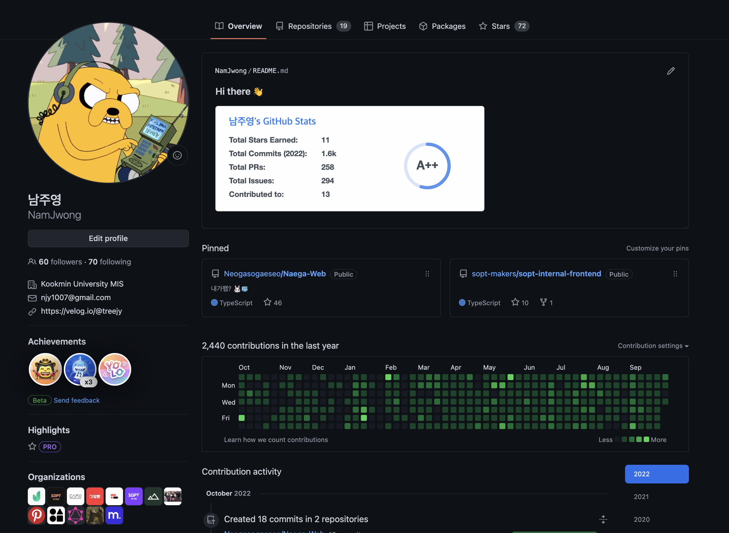Image resolution: width=729 pixels, height=533 pixels.
Task: Open the black shapes organization icon
Action: [x=56, y=515]
